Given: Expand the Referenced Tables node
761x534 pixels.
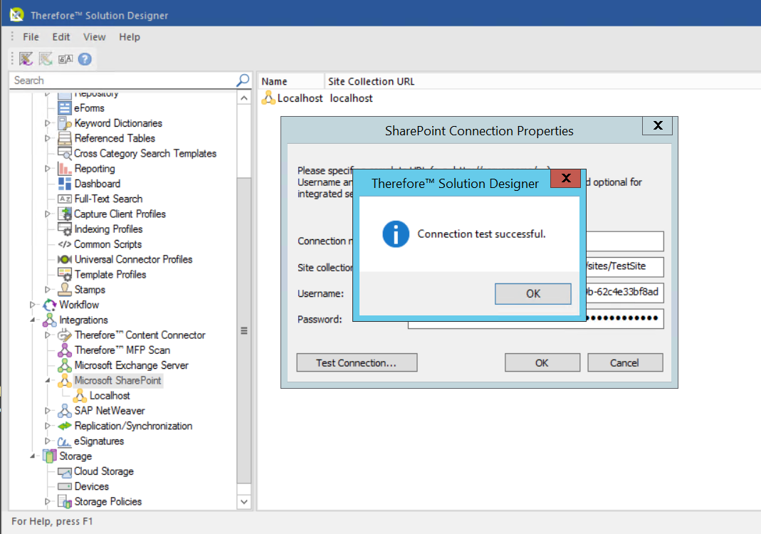Looking at the screenshot, I should [x=47, y=138].
